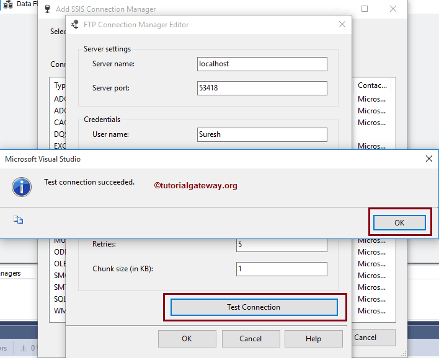Click the 'Server settings' group label
The image size is (439, 358).
(107, 49)
